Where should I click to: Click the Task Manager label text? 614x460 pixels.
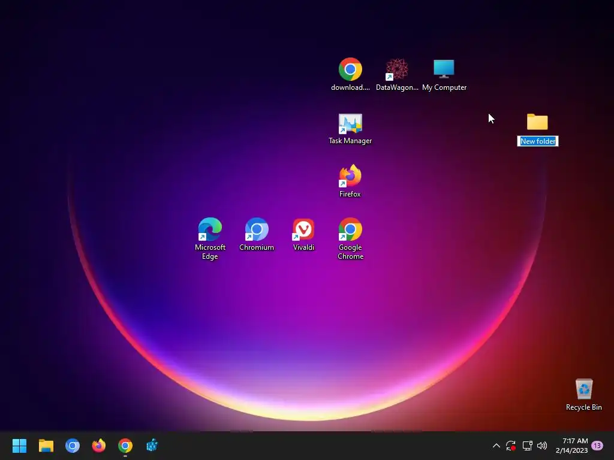pyautogui.click(x=350, y=141)
